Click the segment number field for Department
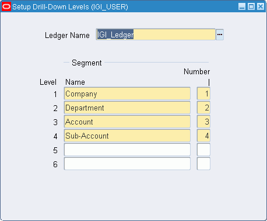This screenshot has height=221, width=267. (x=203, y=108)
